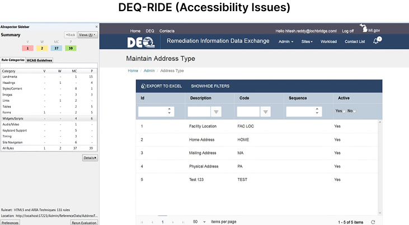Switch to the WCAG Guidelines tab
The image size is (409, 225).
(40, 60)
